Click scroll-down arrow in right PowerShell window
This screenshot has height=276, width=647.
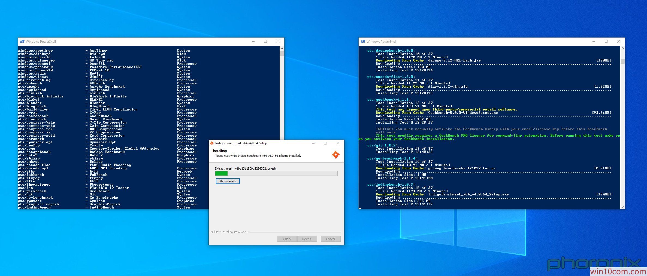coord(622,207)
